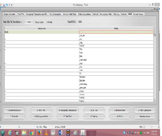Click the 3. Reorganize Transactions button
This screenshot has height=136, width=162.
point(68,110)
